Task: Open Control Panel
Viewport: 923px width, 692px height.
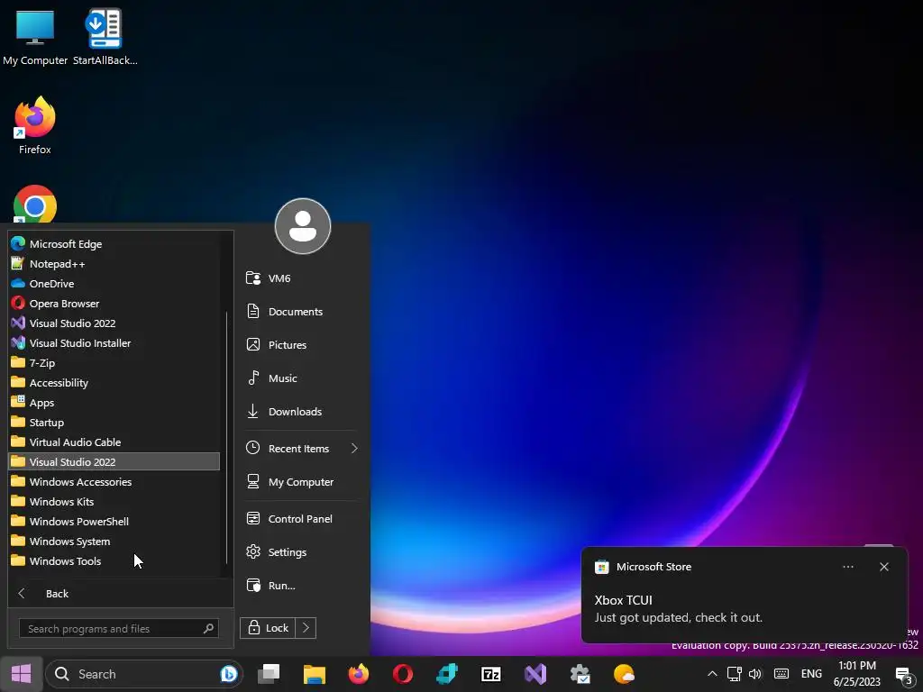Action: (x=301, y=518)
